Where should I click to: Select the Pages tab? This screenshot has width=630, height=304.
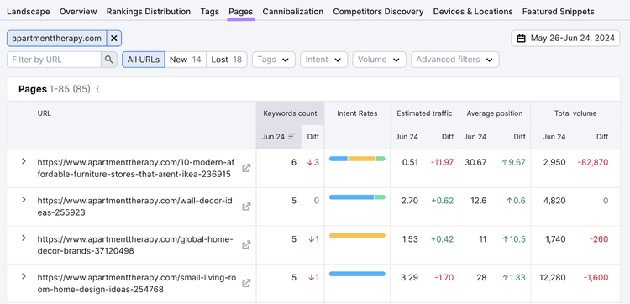coord(241,12)
